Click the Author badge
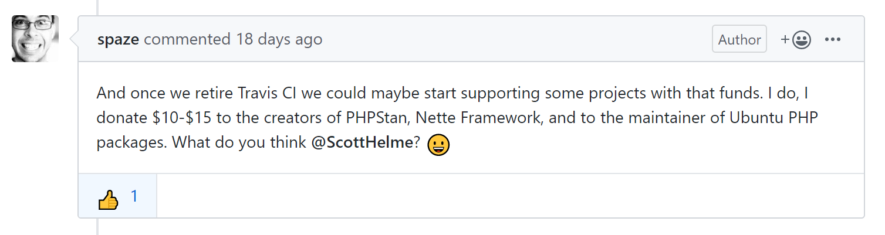This screenshot has height=235, width=885. [x=739, y=39]
